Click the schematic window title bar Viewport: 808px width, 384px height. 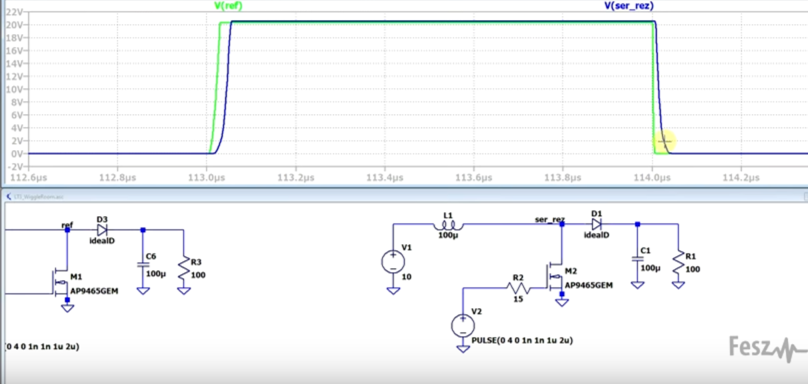tap(400, 196)
